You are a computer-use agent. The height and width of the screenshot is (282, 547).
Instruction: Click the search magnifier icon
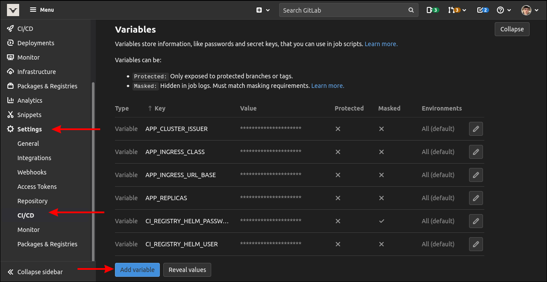pyautogui.click(x=411, y=10)
